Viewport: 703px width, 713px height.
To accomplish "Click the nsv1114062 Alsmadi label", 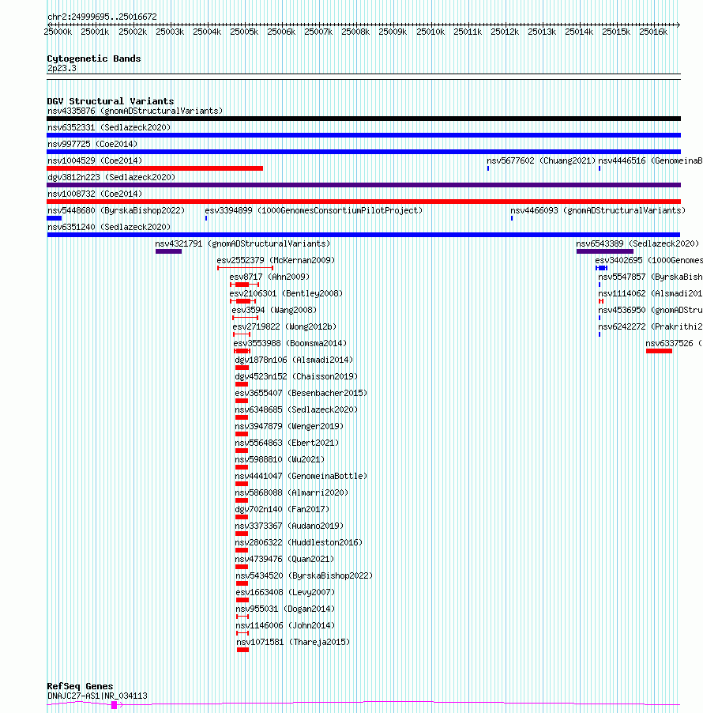I will click(x=650, y=293).
